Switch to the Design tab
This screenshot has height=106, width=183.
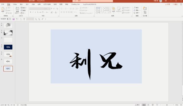coord(27,4)
